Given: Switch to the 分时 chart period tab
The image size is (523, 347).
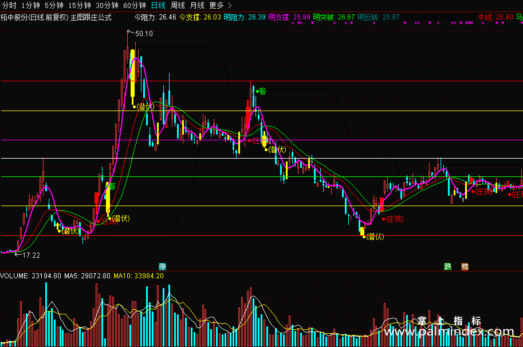Looking at the screenshot, I should tap(9, 5).
